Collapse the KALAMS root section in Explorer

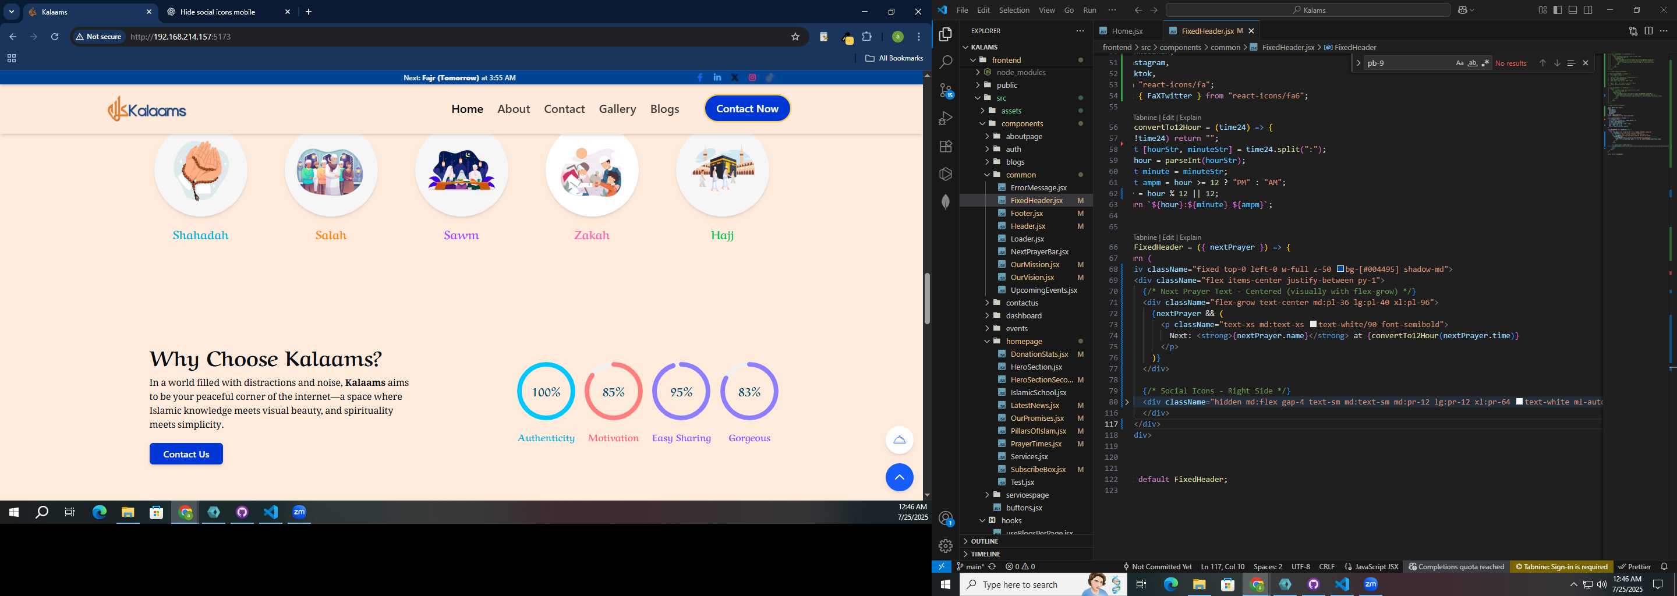point(965,47)
